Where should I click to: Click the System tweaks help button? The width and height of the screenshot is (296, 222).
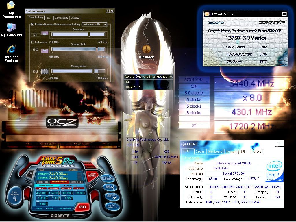coord(108,11)
